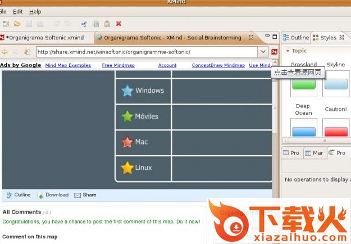Maximize the editor area

pos(275,37)
